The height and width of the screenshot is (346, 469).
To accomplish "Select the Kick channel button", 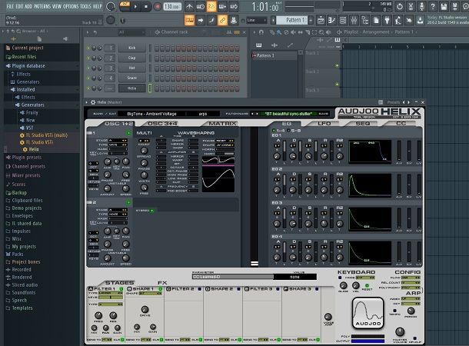I will coord(132,48).
